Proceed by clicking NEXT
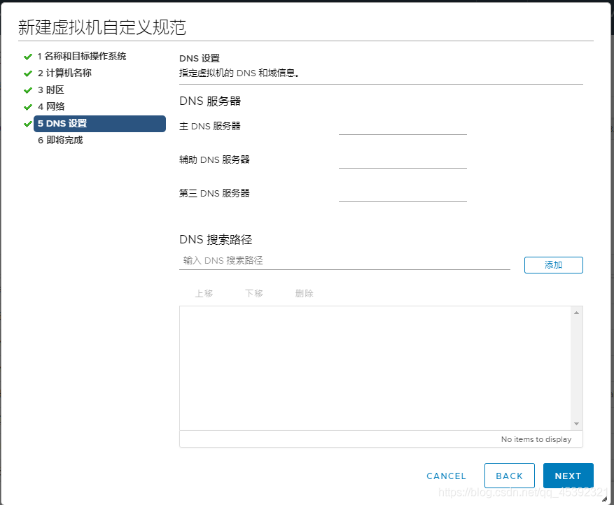Viewport: 614px width, 505px height. 568,476
